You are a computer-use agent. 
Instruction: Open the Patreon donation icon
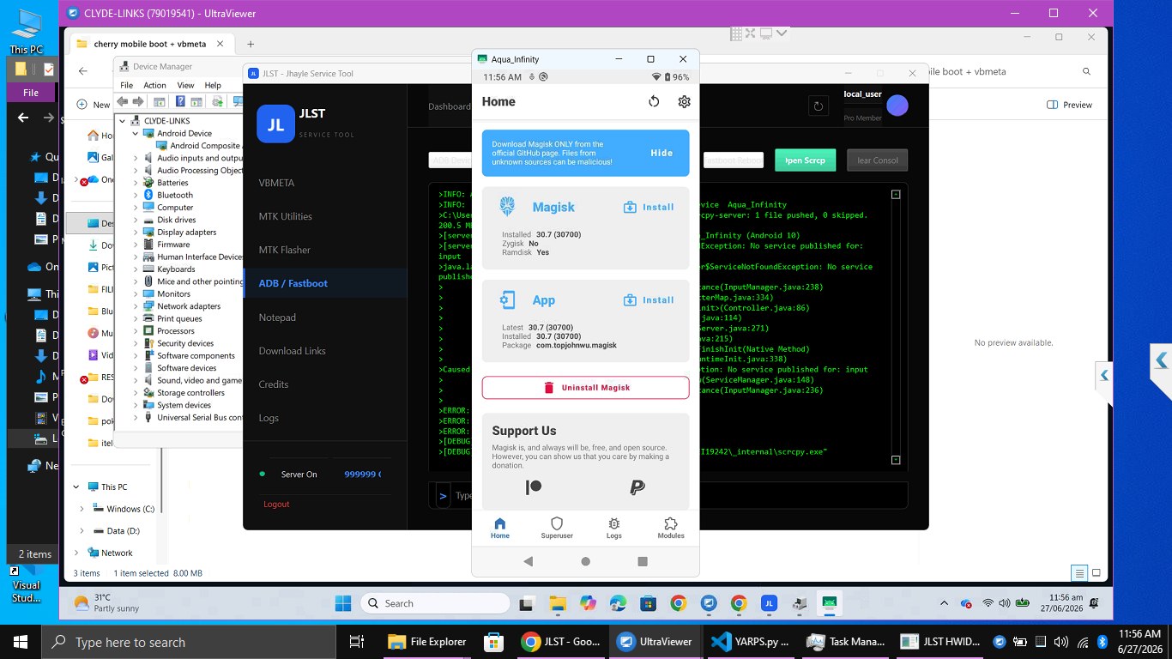tap(534, 487)
